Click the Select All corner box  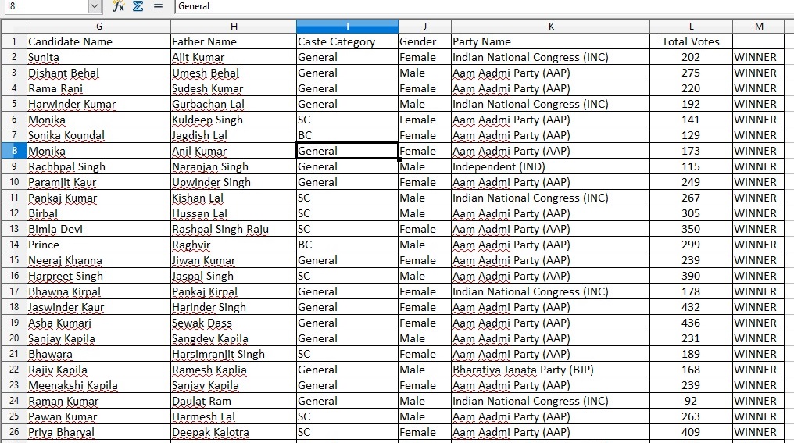click(x=14, y=27)
